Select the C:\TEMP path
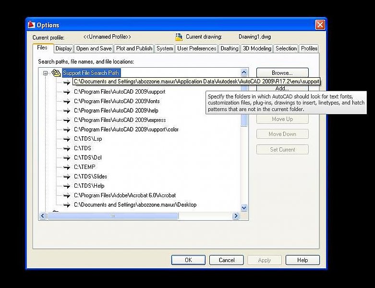Image resolution: width=375 pixels, height=288 pixels. [x=85, y=167]
